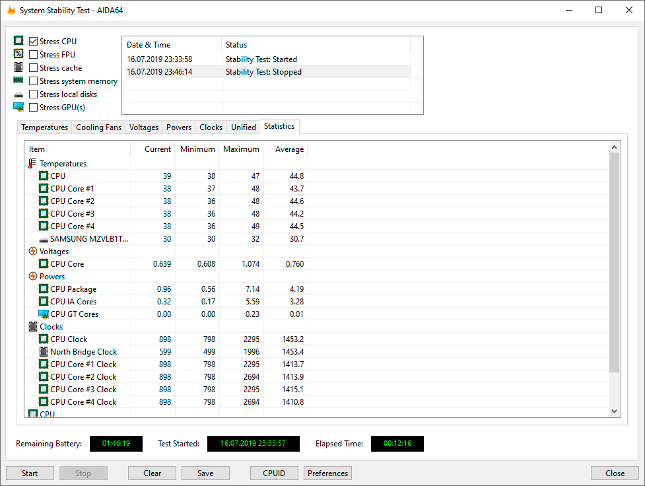The height and width of the screenshot is (486, 645).
Task: Click the icon of CPU Core #4 Clock row
Action: point(44,401)
